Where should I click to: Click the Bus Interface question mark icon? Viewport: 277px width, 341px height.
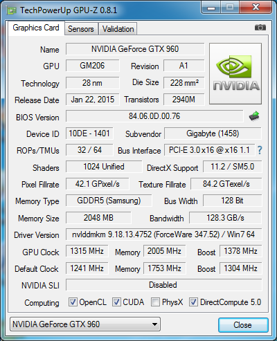pyautogui.click(x=260, y=150)
